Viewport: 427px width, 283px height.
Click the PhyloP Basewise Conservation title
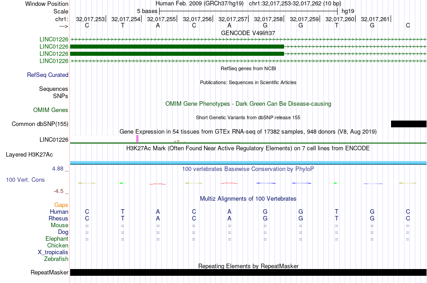pos(248,169)
